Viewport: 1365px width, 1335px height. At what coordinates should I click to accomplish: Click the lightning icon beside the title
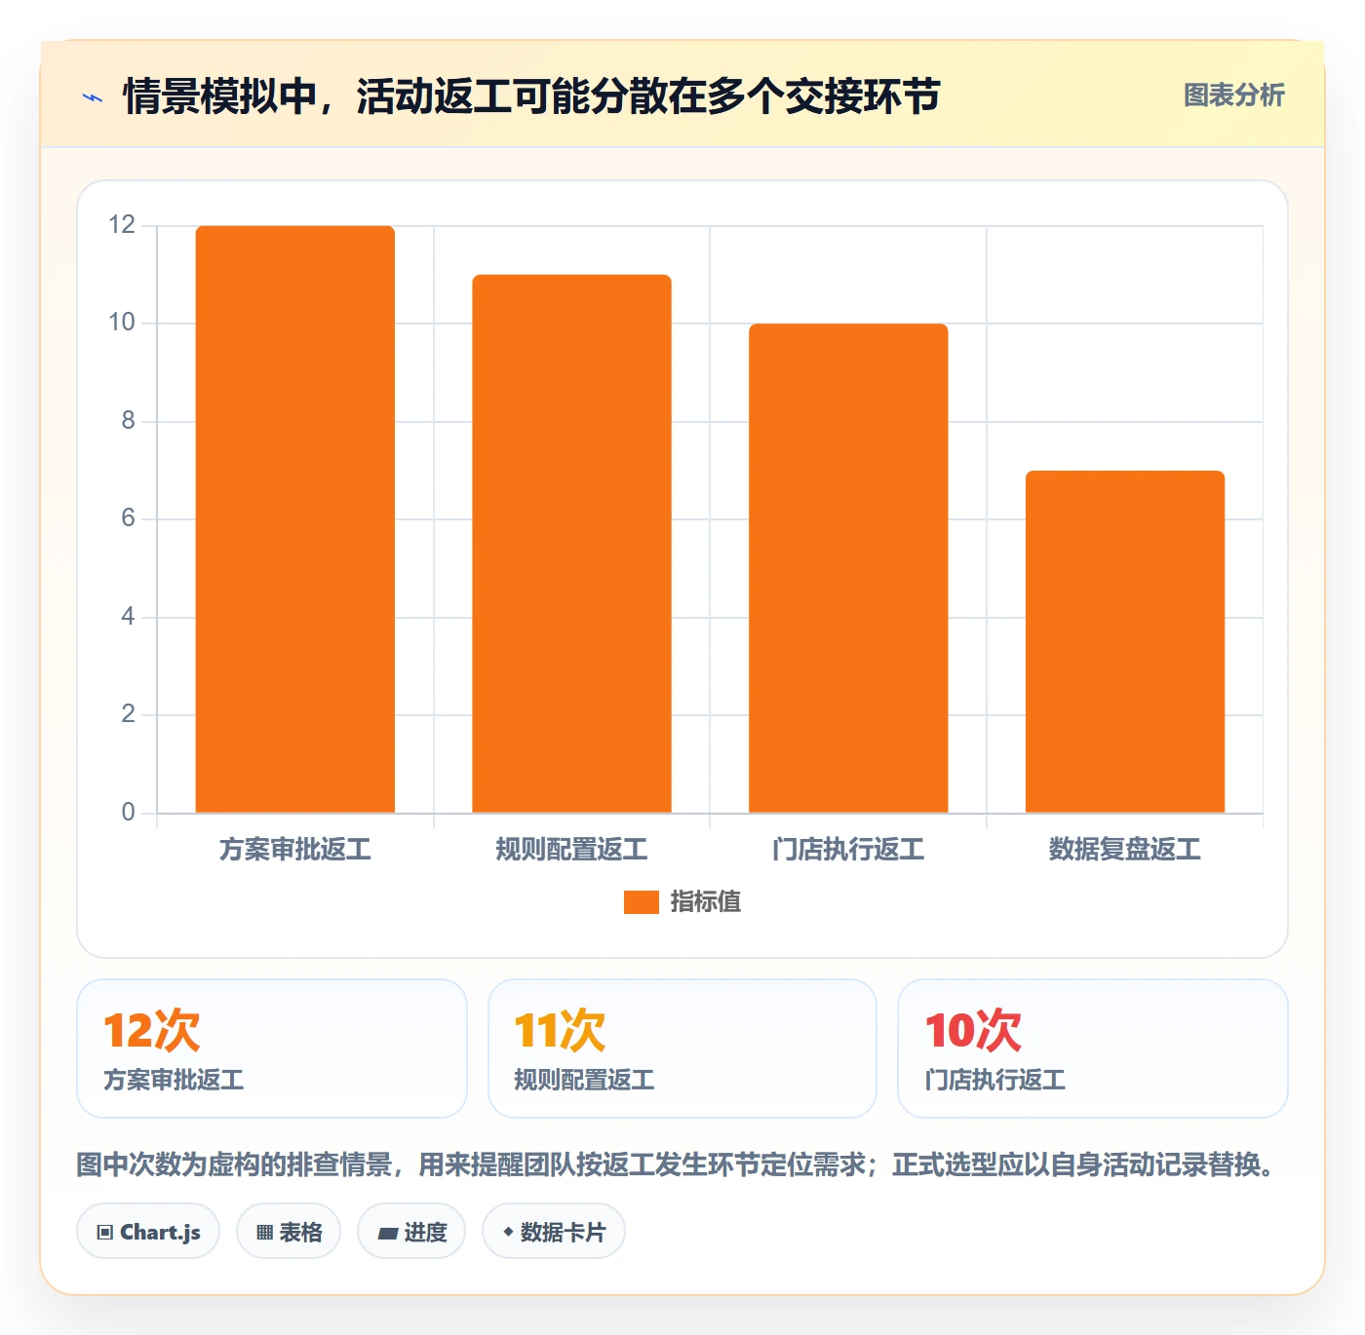click(93, 97)
